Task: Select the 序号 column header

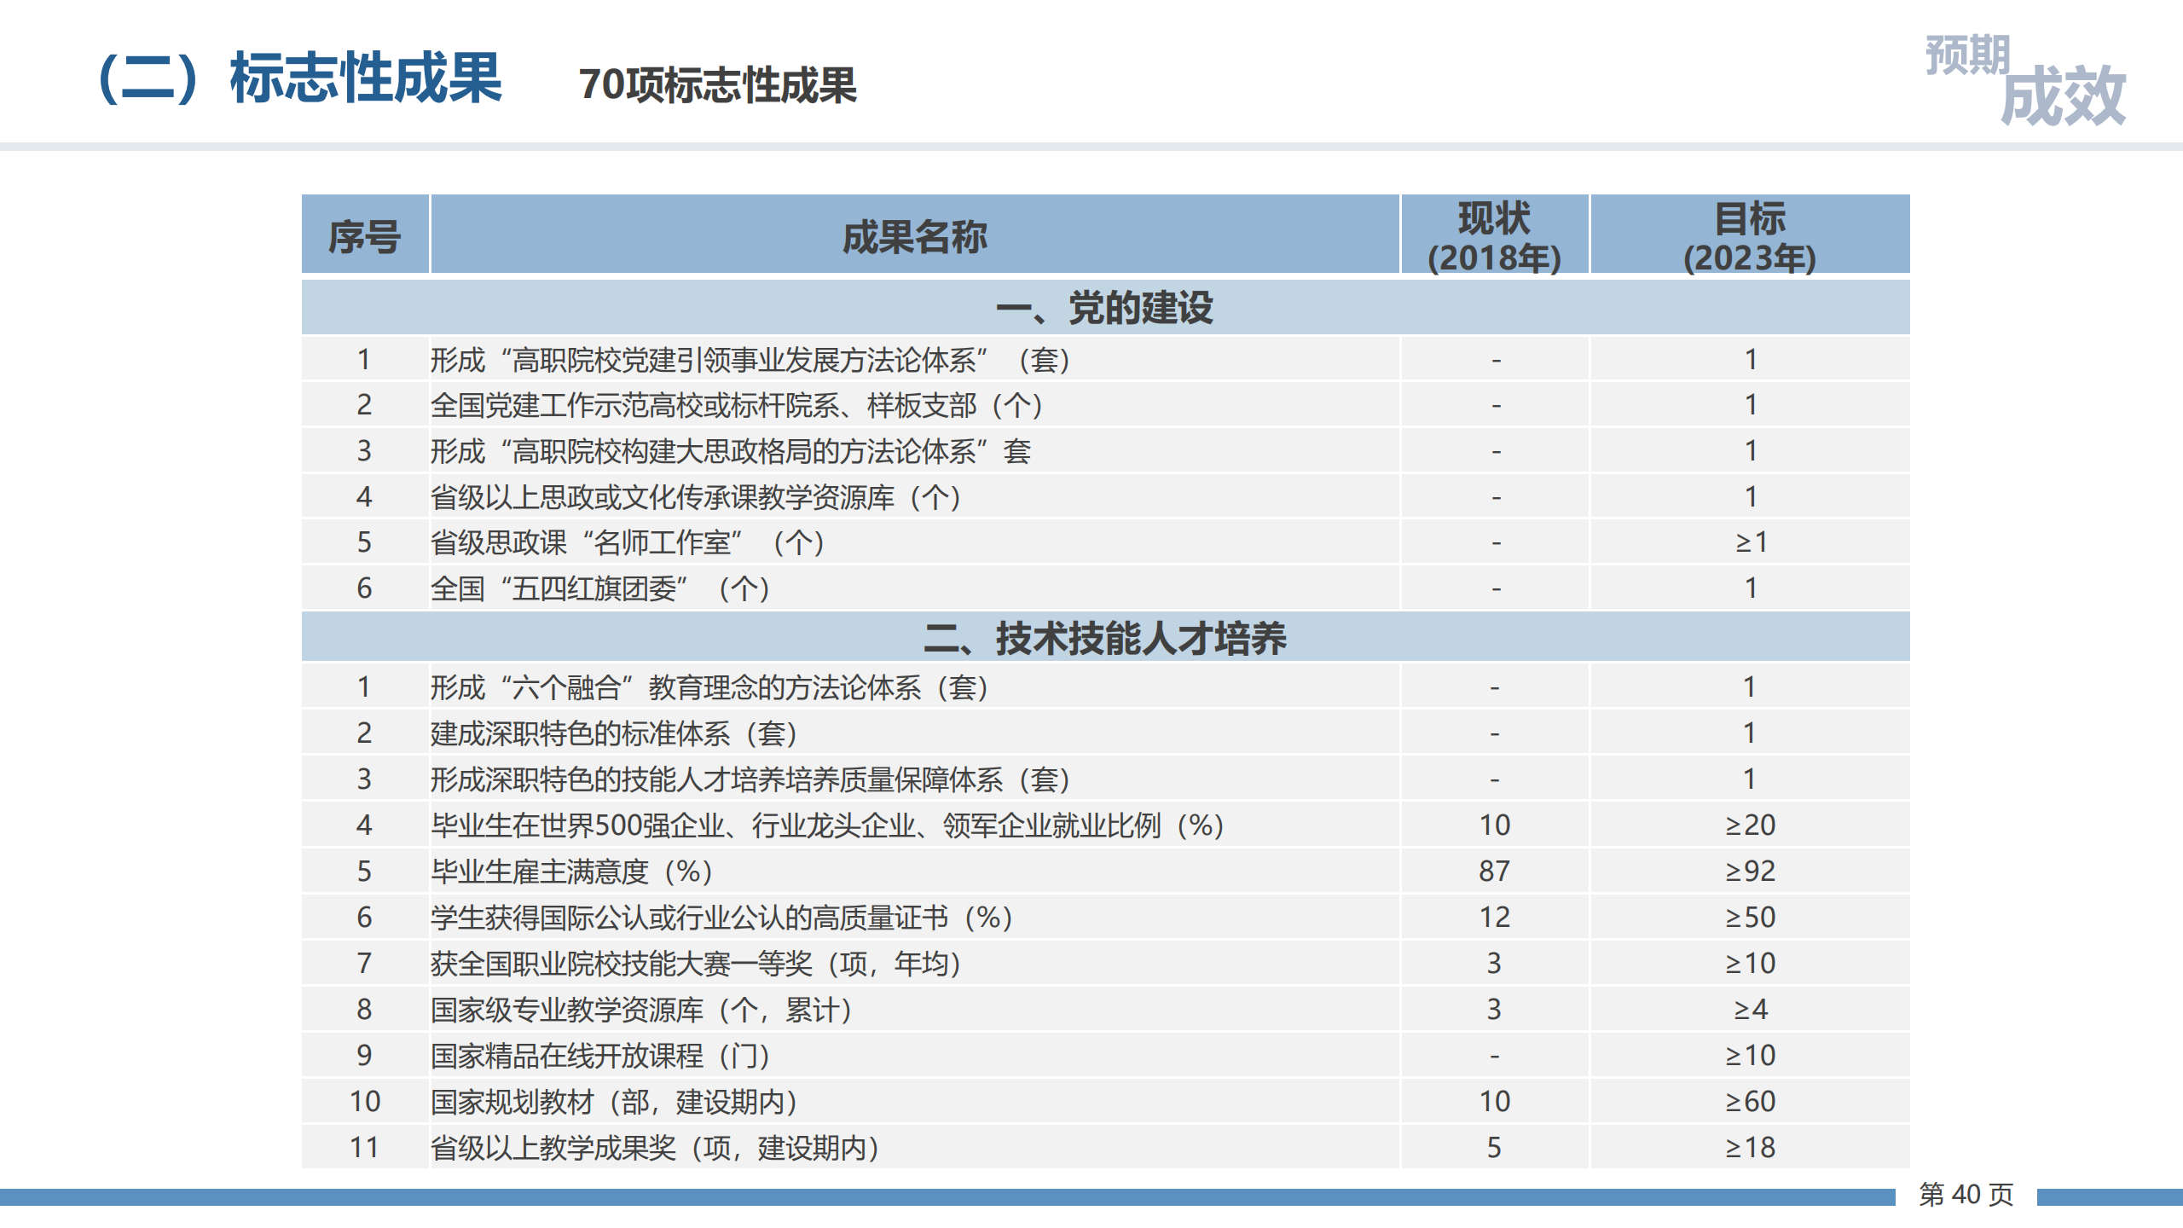Action: point(364,236)
